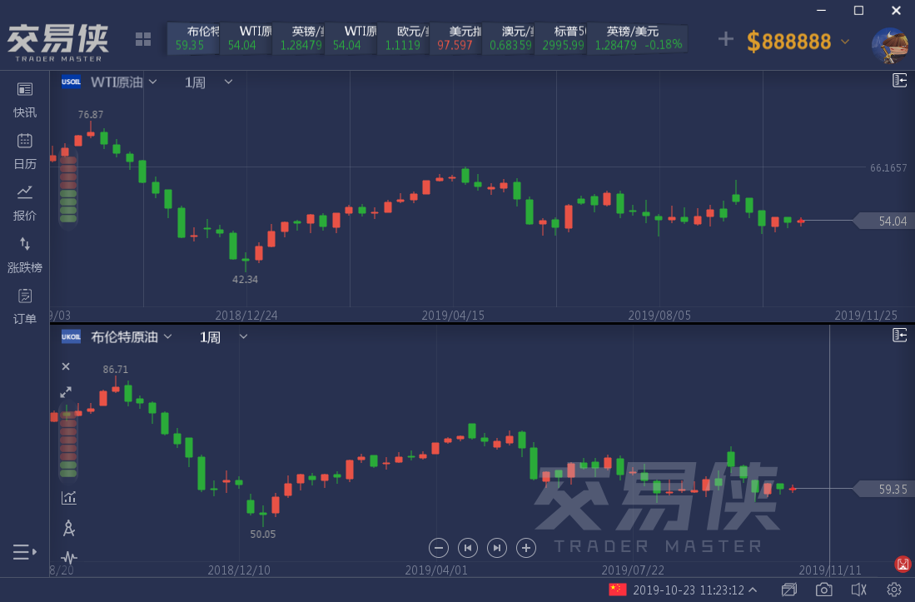Take a screenshot with the camera icon
This screenshot has height=602, width=915.
click(x=823, y=590)
